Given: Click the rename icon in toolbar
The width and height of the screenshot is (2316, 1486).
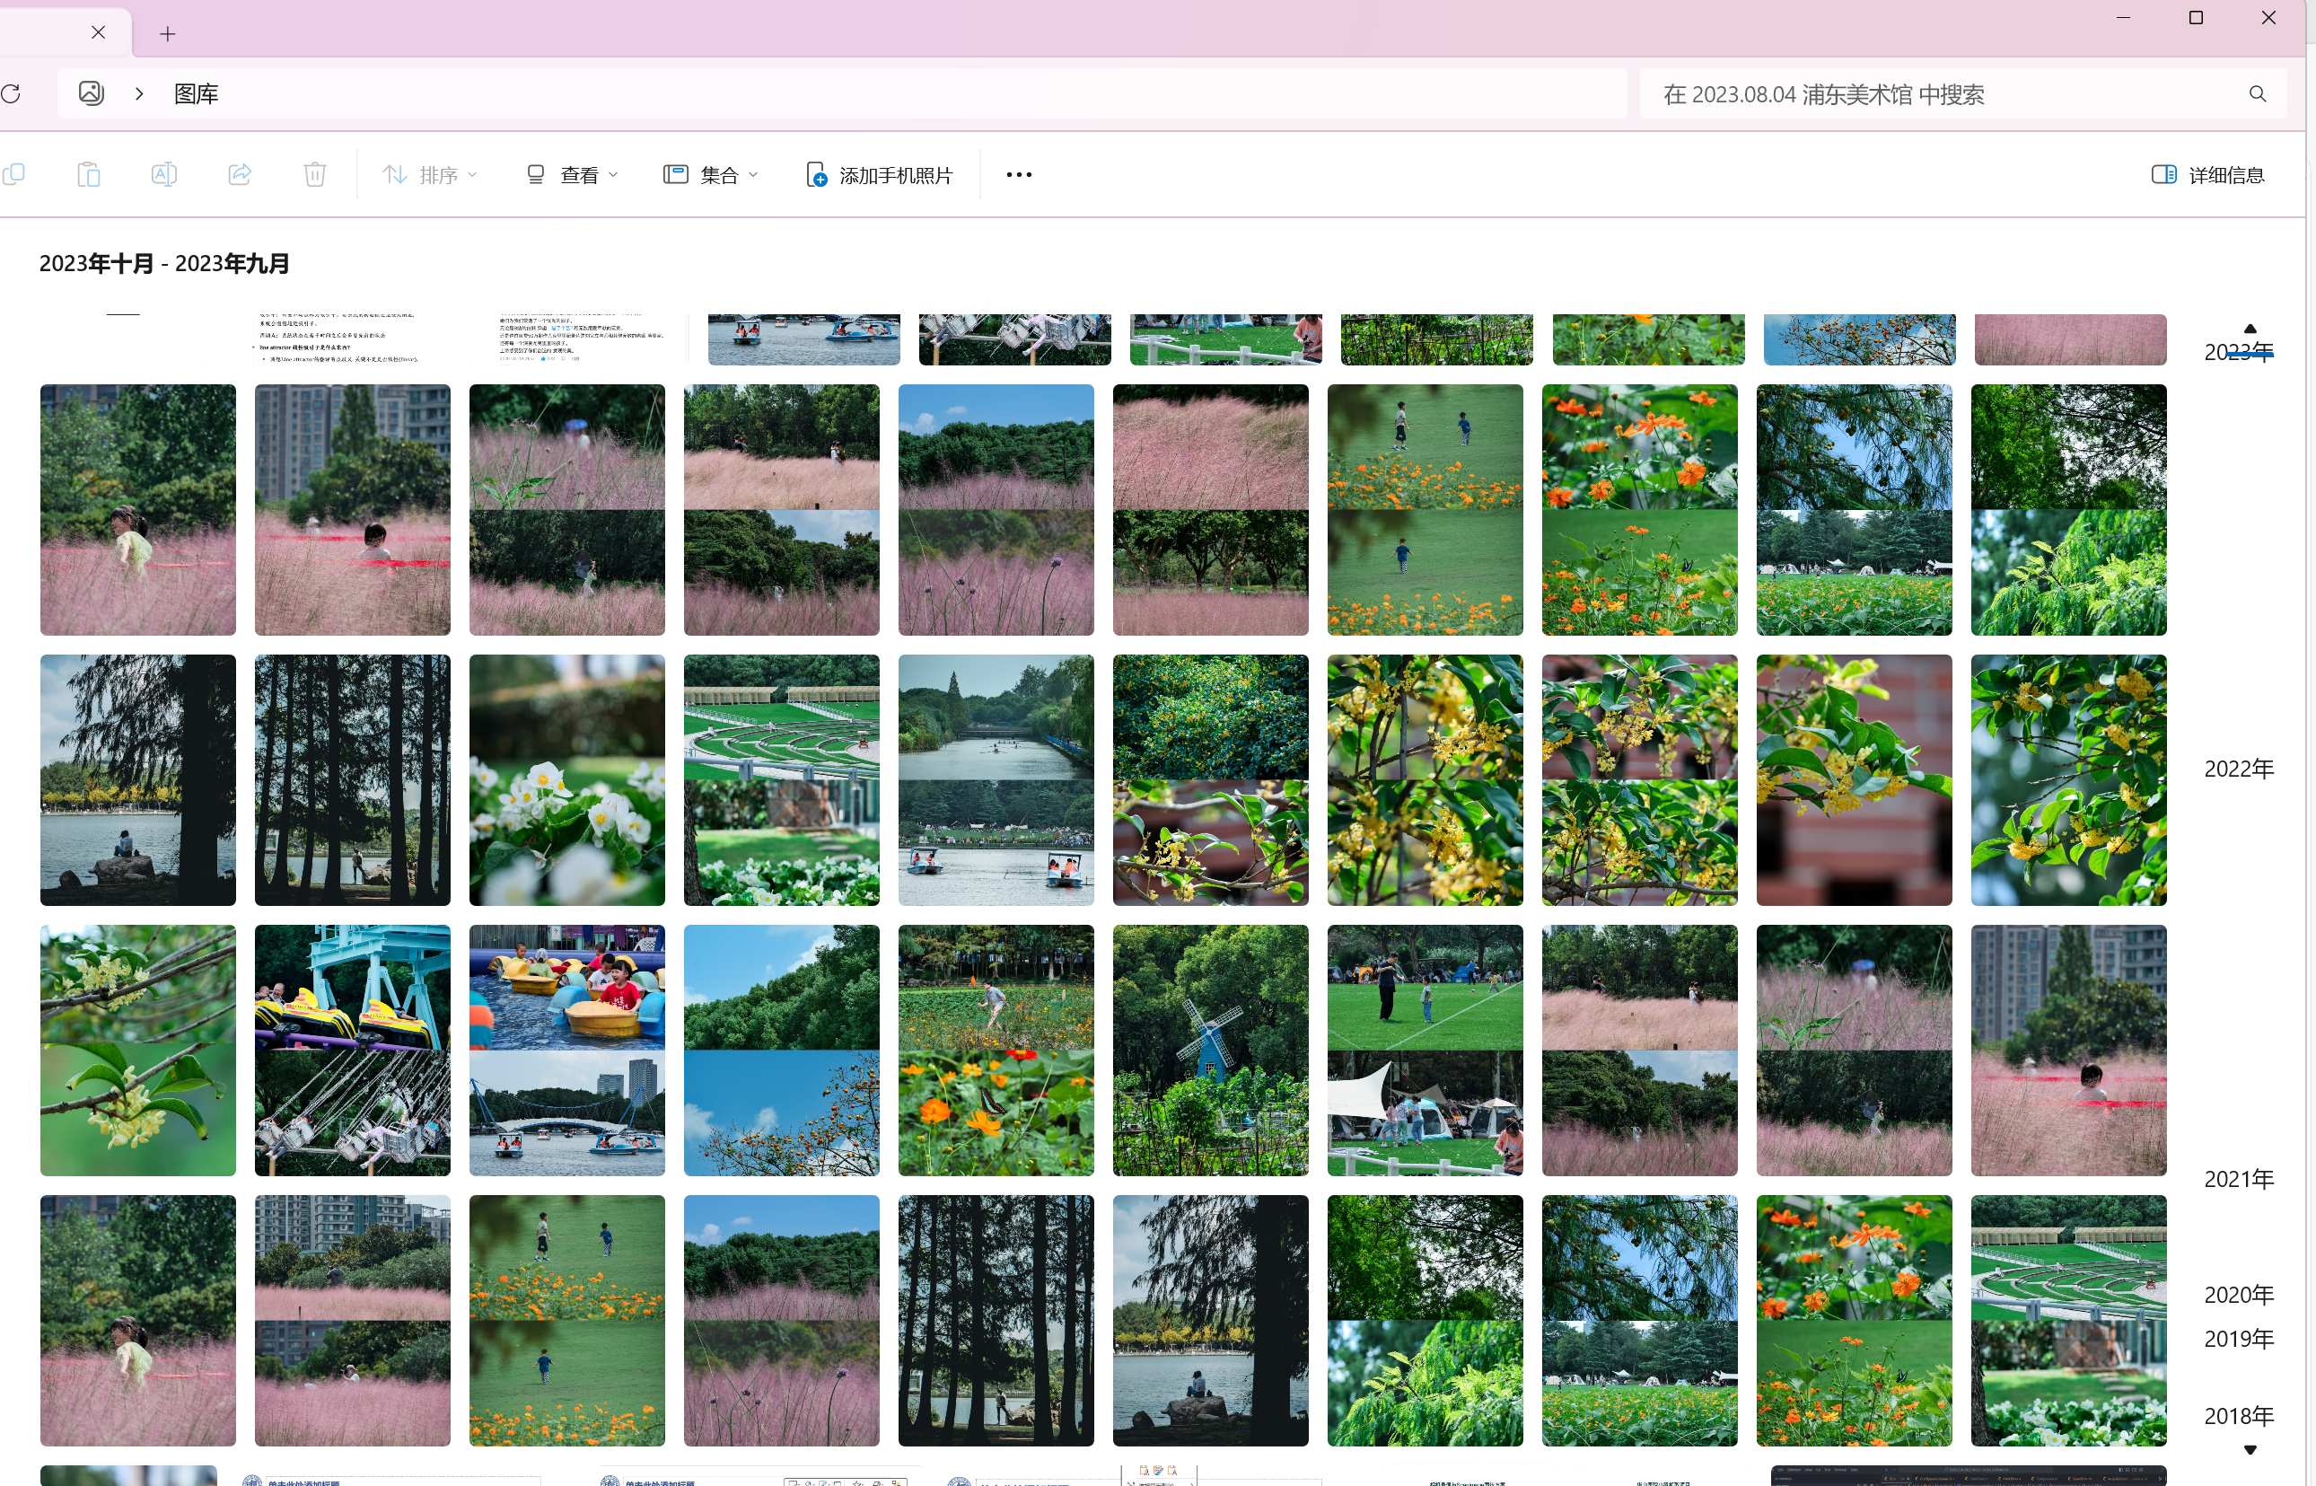Looking at the screenshot, I should (x=164, y=175).
